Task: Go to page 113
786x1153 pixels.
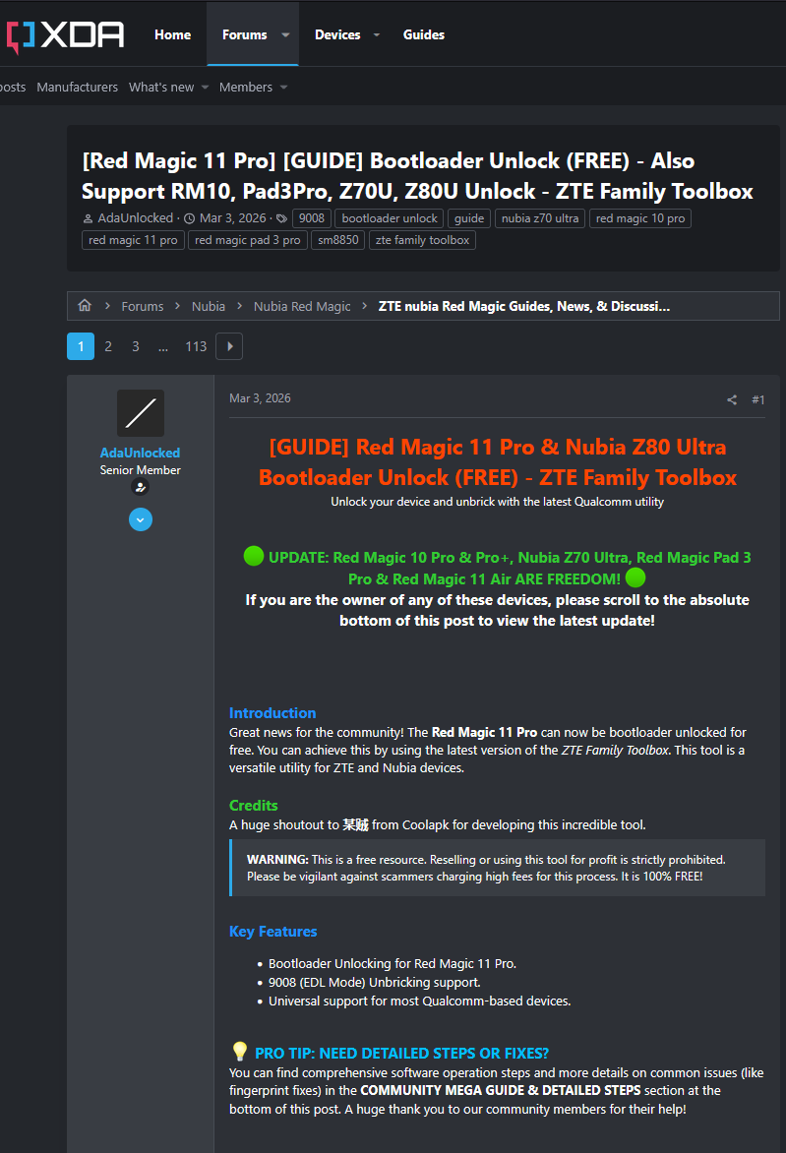Action: pyautogui.click(x=196, y=346)
